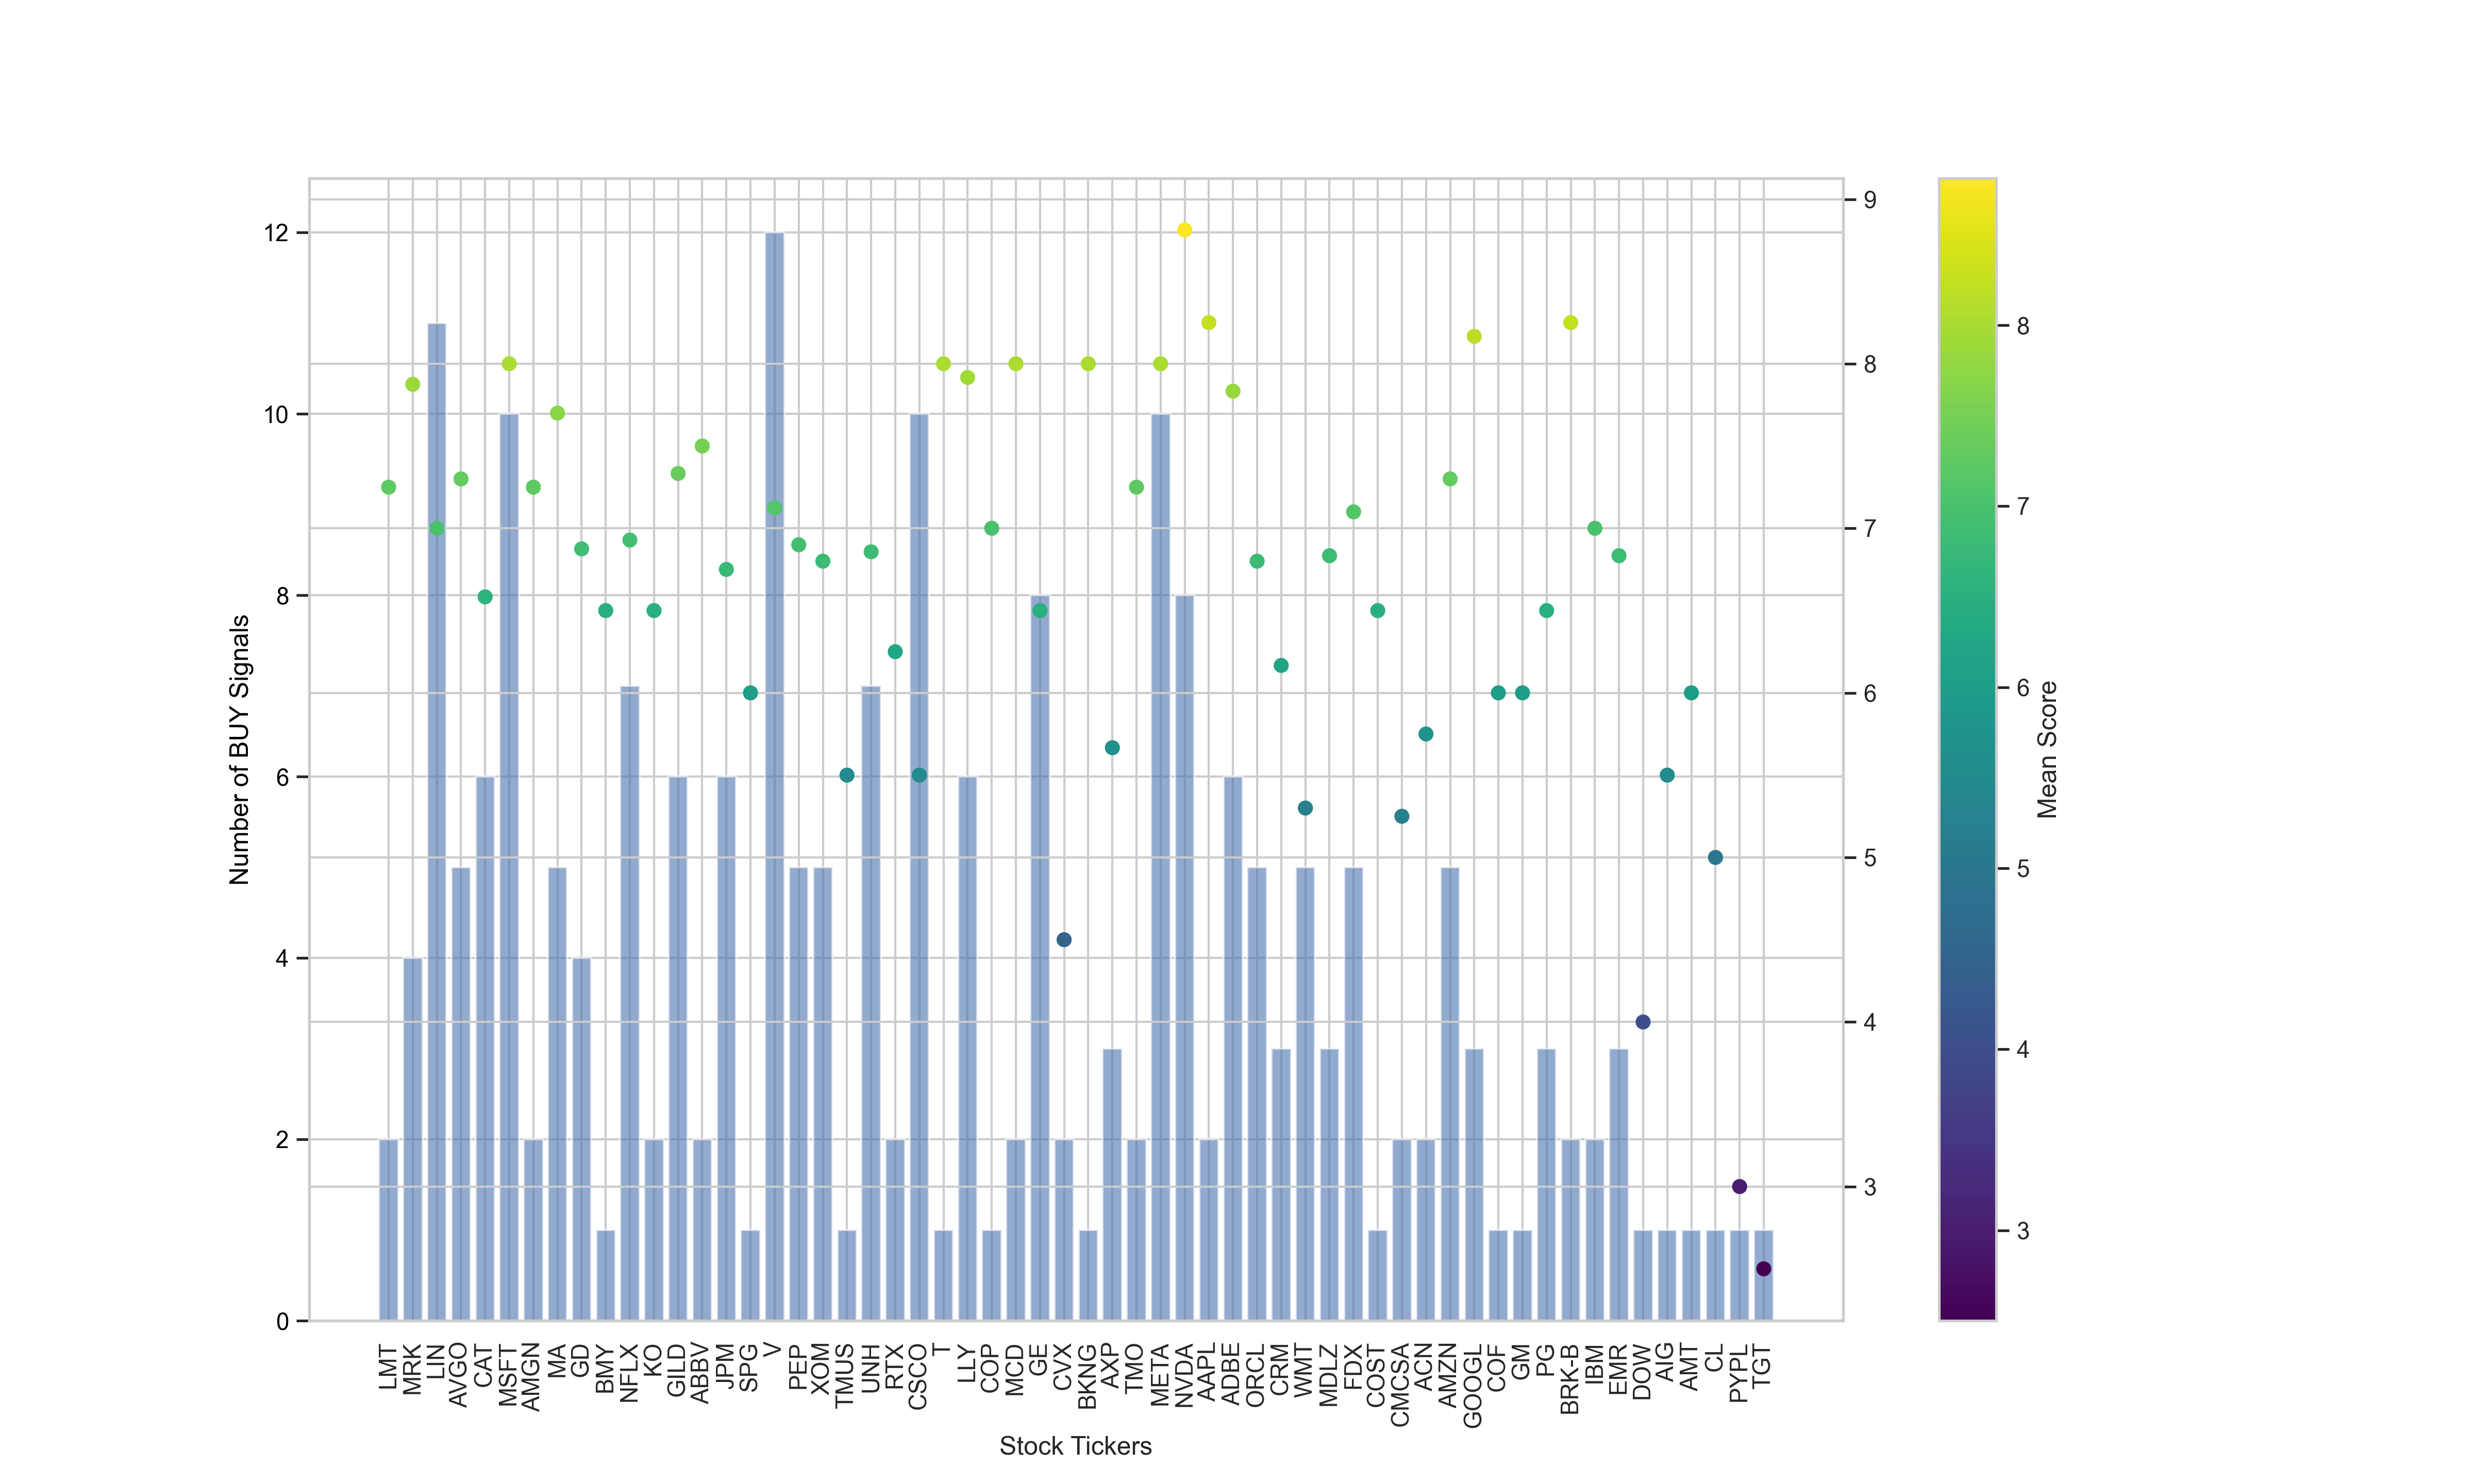The width and height of the screenshot is (2474, 1484).
Task: Click the TMUS ticker label
Action: point(846,1376)
